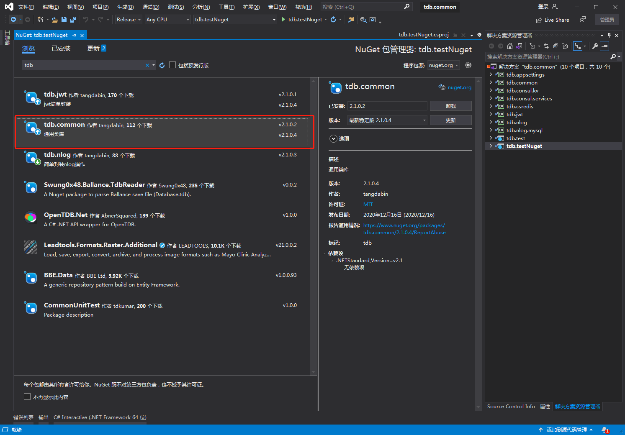The image size is (625, 435).
Task: Click the Live Share icon
Action: (539, 20)
